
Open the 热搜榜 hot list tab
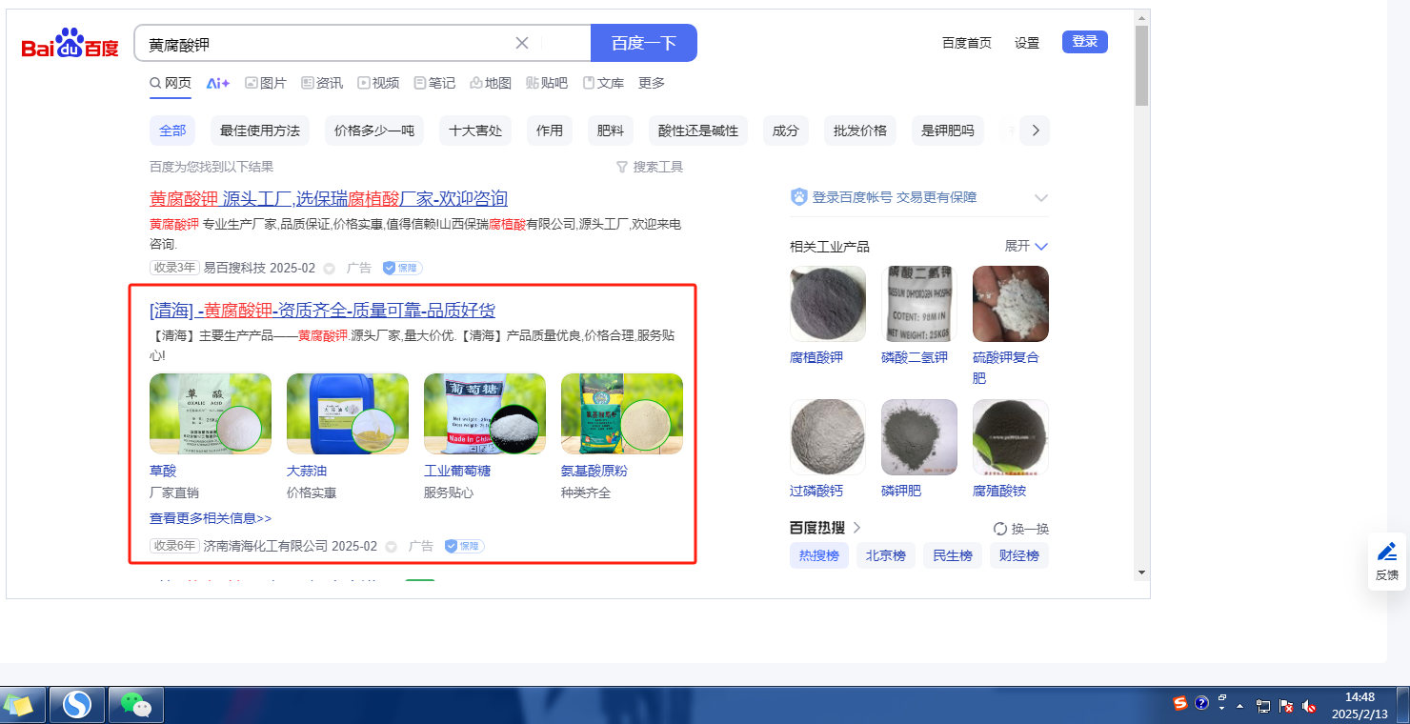coord(819,555)
